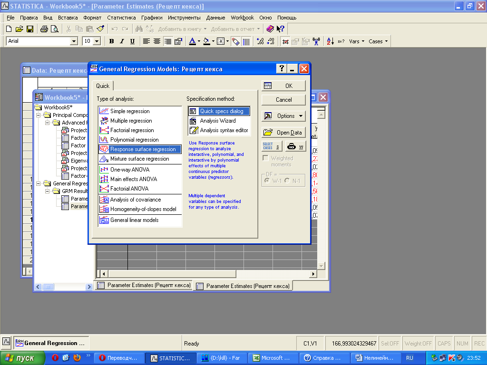Click the Добавить в отчет button
Viewport: 487px width, 365px height.
click(x=235, y=29)
